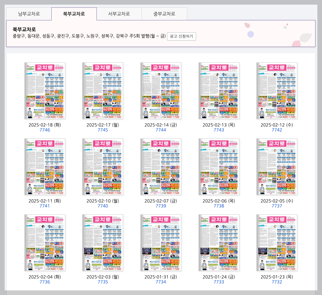Click the date text 2025-02-03 (월)
The width and height of the screenshot is (322, 295).
click(x=103, y=277)
